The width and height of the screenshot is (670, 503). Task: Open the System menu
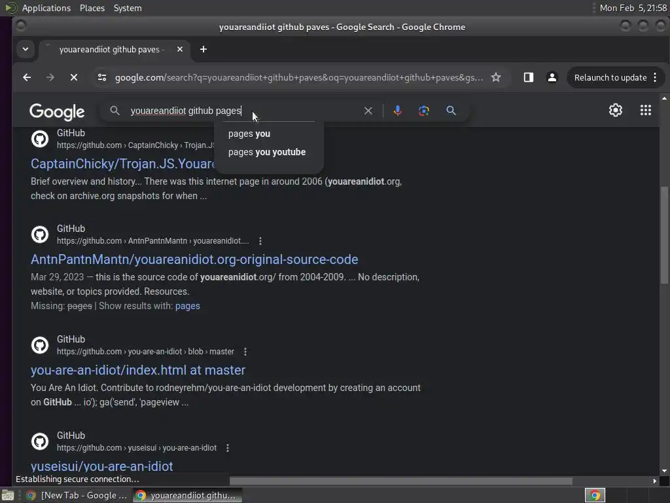128,8
